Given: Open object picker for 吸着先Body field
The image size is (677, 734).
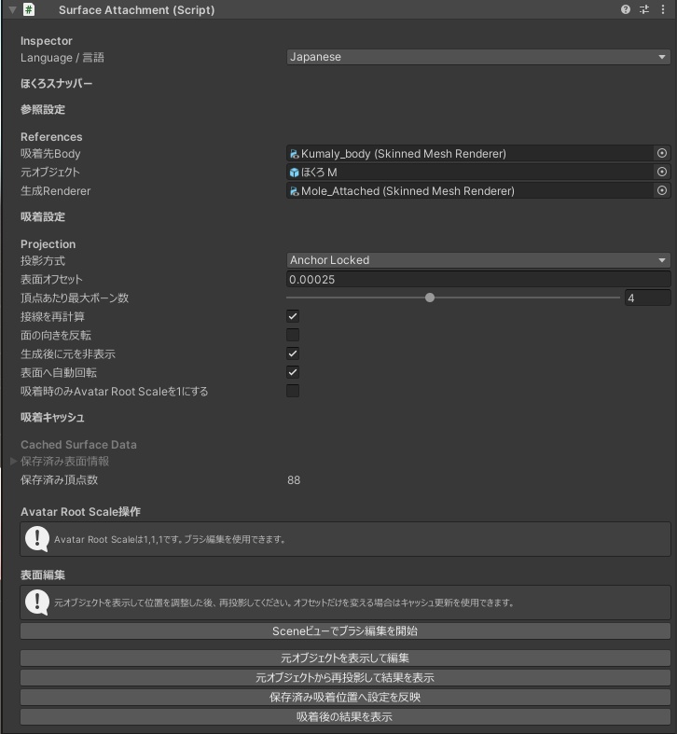Looking at the screenshot, I should (x=662, y=153).
